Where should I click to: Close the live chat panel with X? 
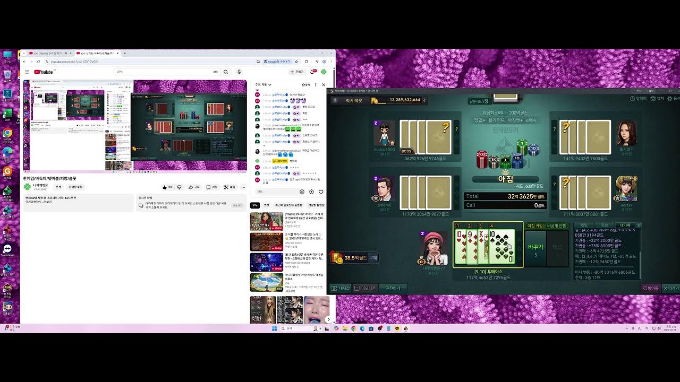click(324, 84)
